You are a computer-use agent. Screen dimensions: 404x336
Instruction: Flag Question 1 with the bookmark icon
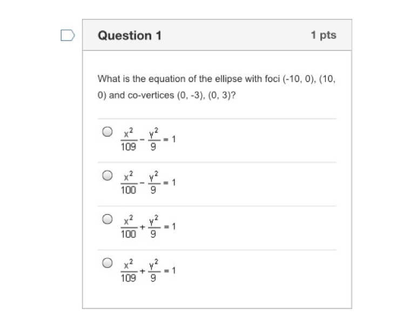68,35
